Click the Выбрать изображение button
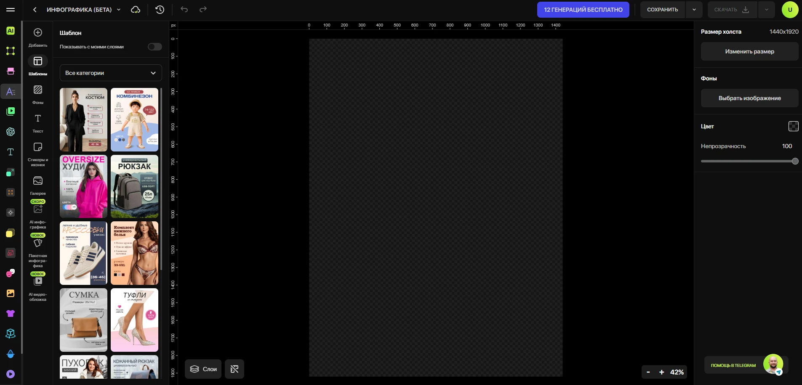This screenshot has height=385, width=802. (x=749, y=98)
